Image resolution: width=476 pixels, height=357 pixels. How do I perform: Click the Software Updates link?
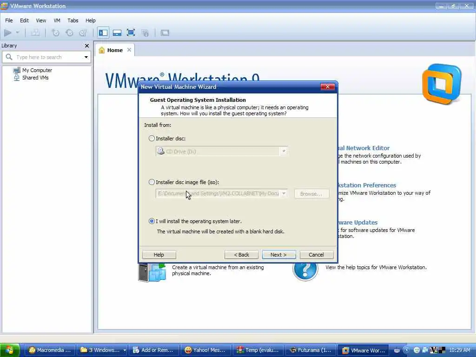[x=358, y=223]
